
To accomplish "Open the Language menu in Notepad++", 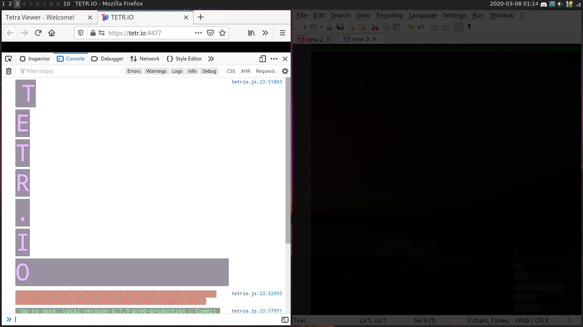I will click(x=423, y=15).
